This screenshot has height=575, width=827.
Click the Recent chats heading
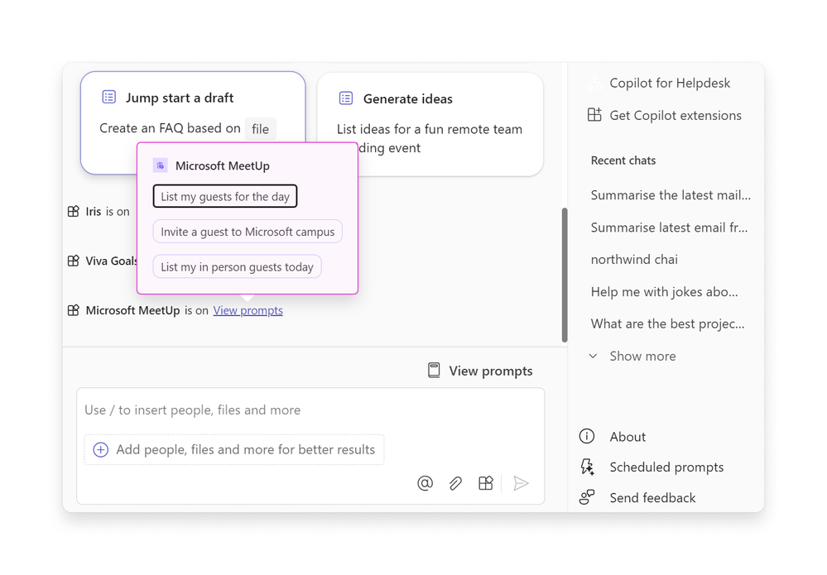(x=623, y=161)
